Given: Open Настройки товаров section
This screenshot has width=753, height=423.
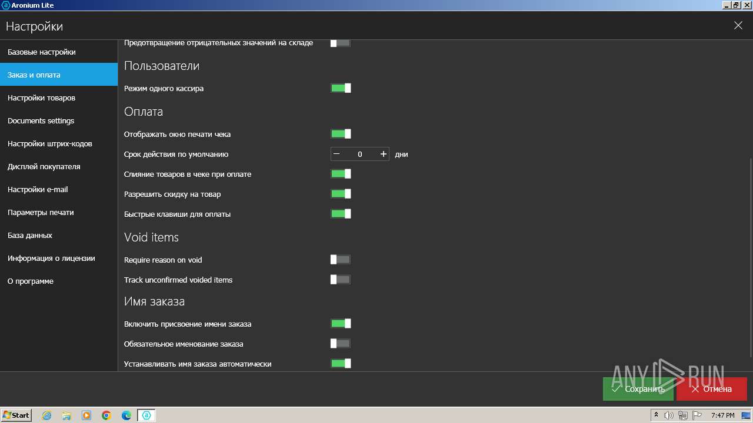Looking at the screenshot, I should [59, 98].
